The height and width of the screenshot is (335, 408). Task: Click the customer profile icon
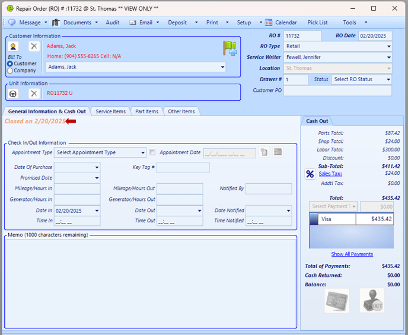click(13, 46)
